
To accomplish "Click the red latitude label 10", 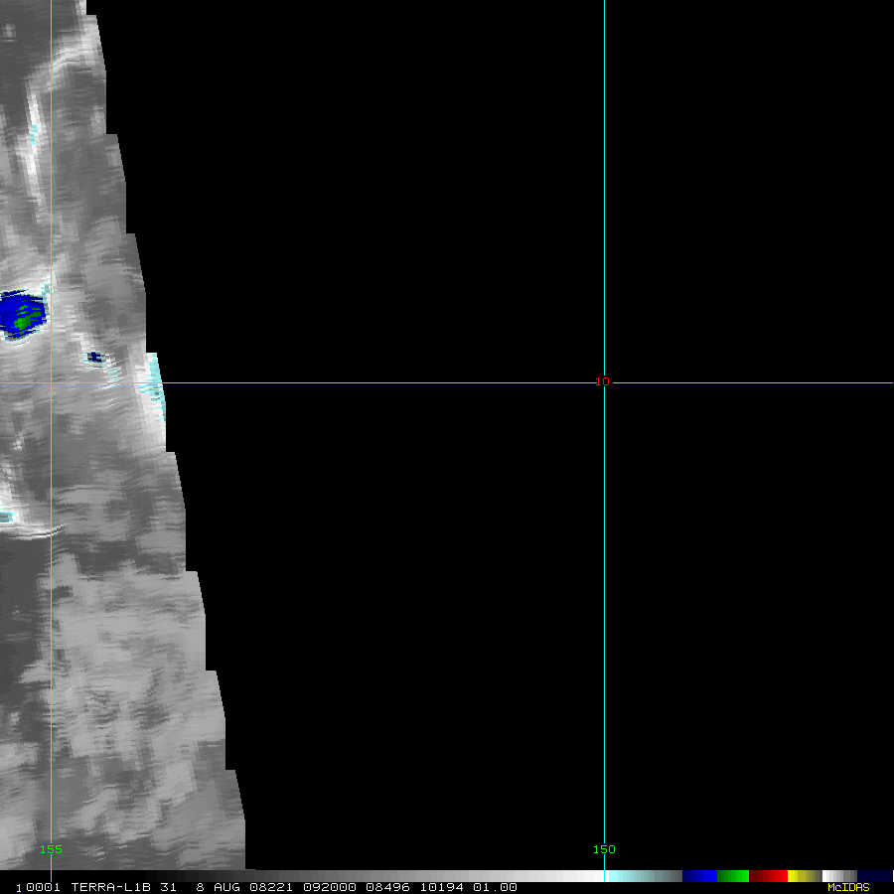I will click(x=602, y=381).
